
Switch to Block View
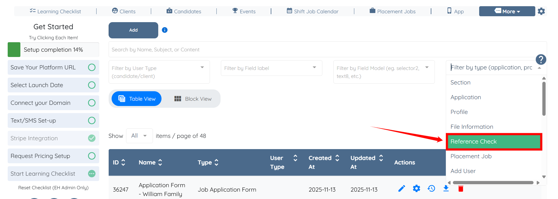click(193, 99)
